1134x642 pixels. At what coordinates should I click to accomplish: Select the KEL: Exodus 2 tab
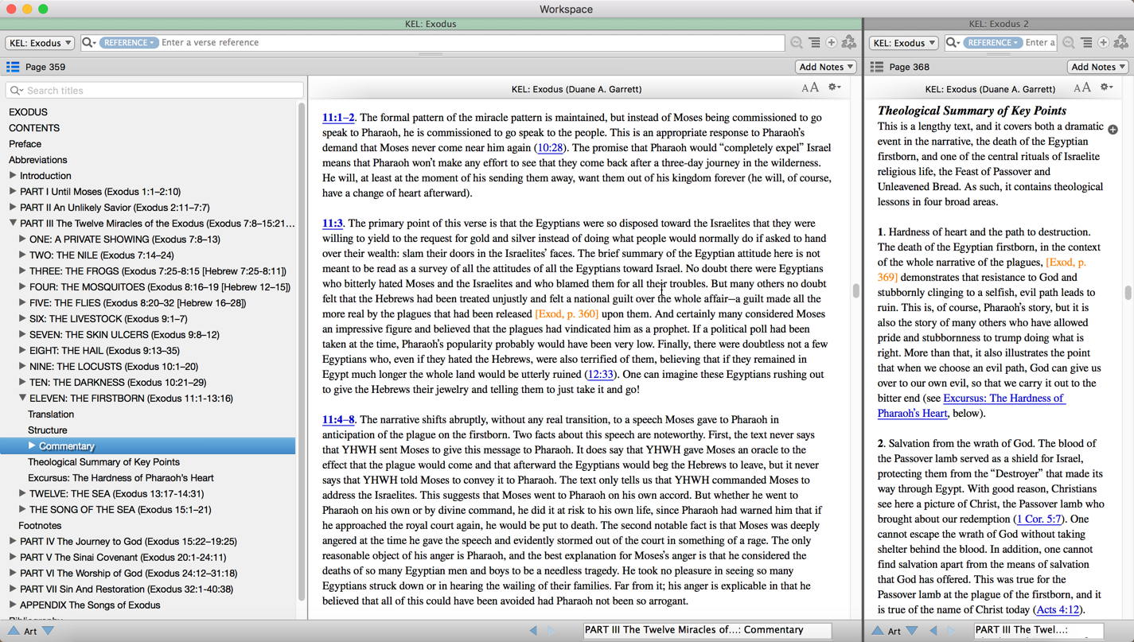tap(999, 24)
